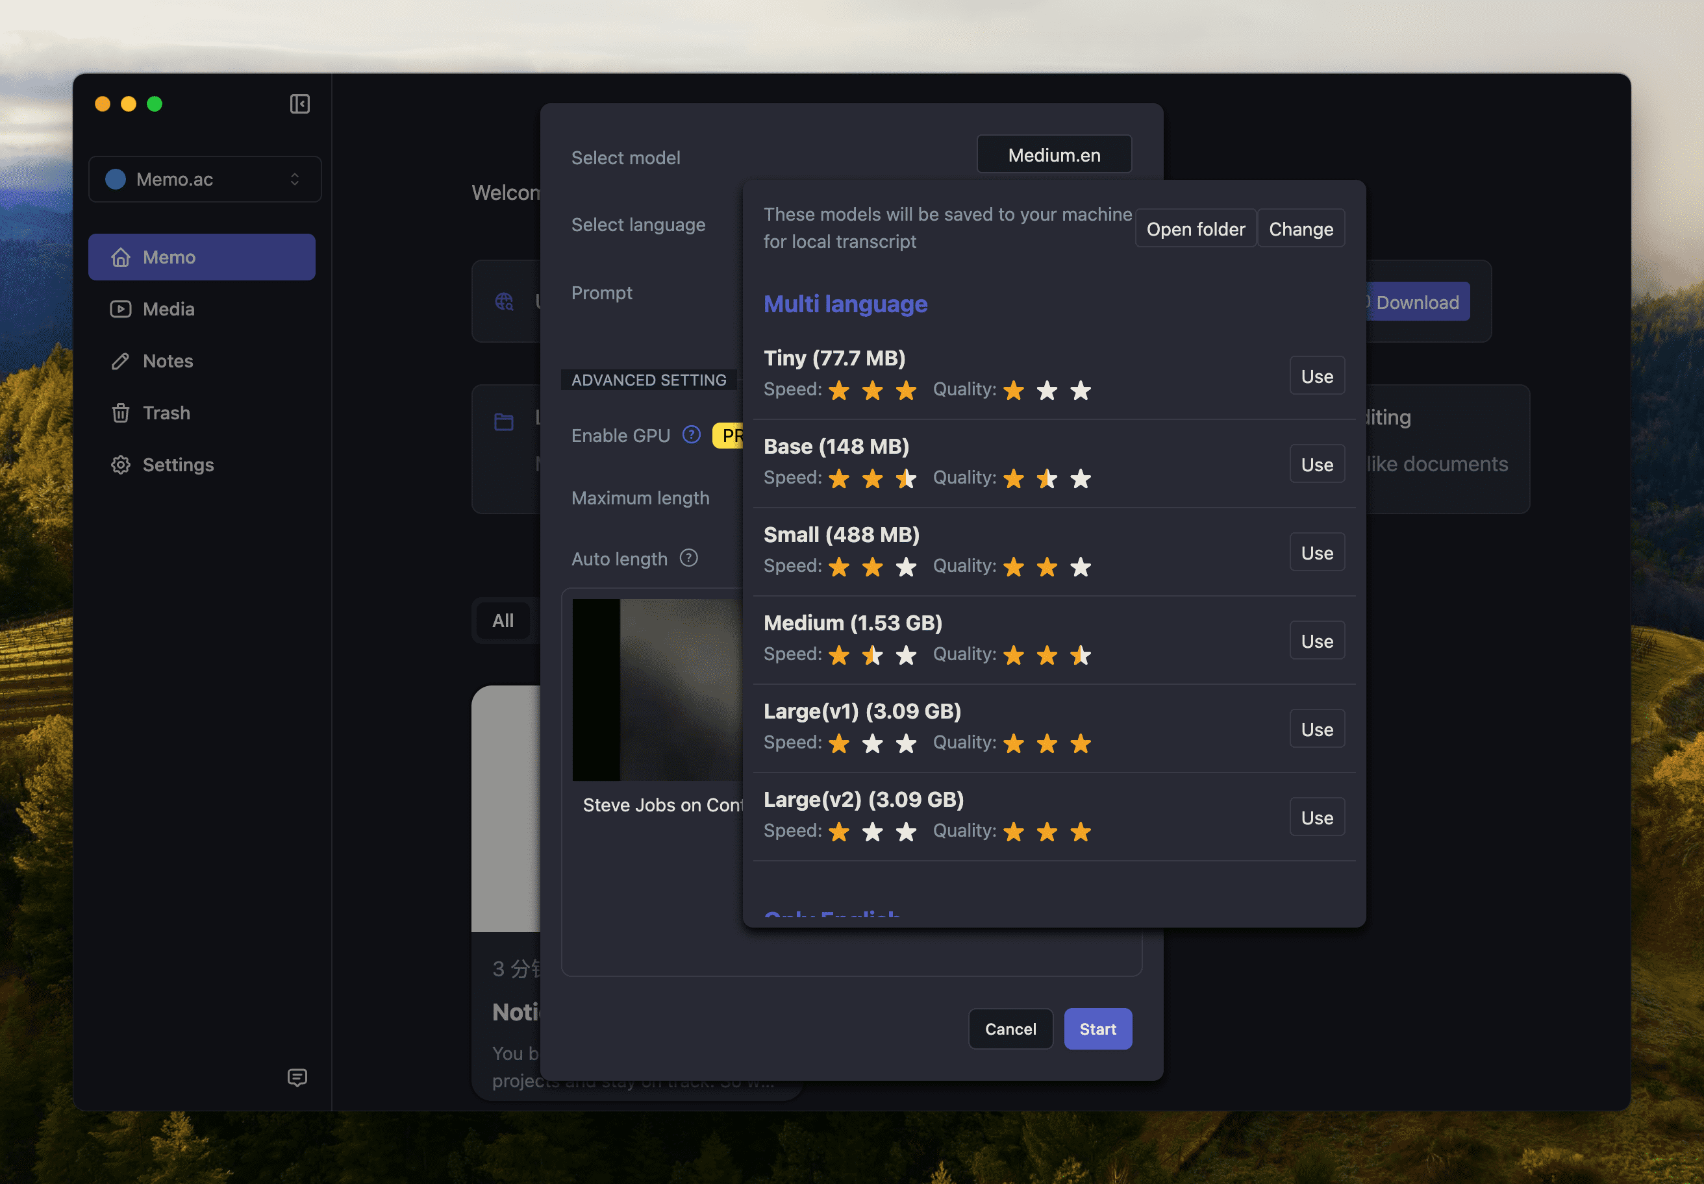The height and width of the screenshot is (1184, 1704).
Task: Click the Memo.ac workspace avatar circle
Action: click(116, 179)
